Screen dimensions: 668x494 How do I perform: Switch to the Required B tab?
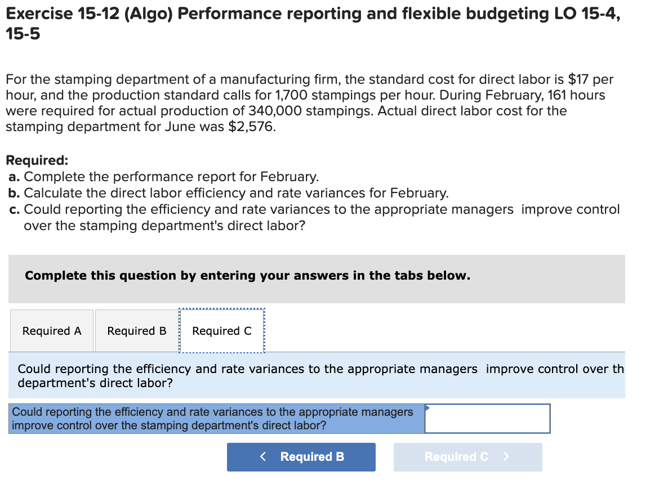pos(136,331)
